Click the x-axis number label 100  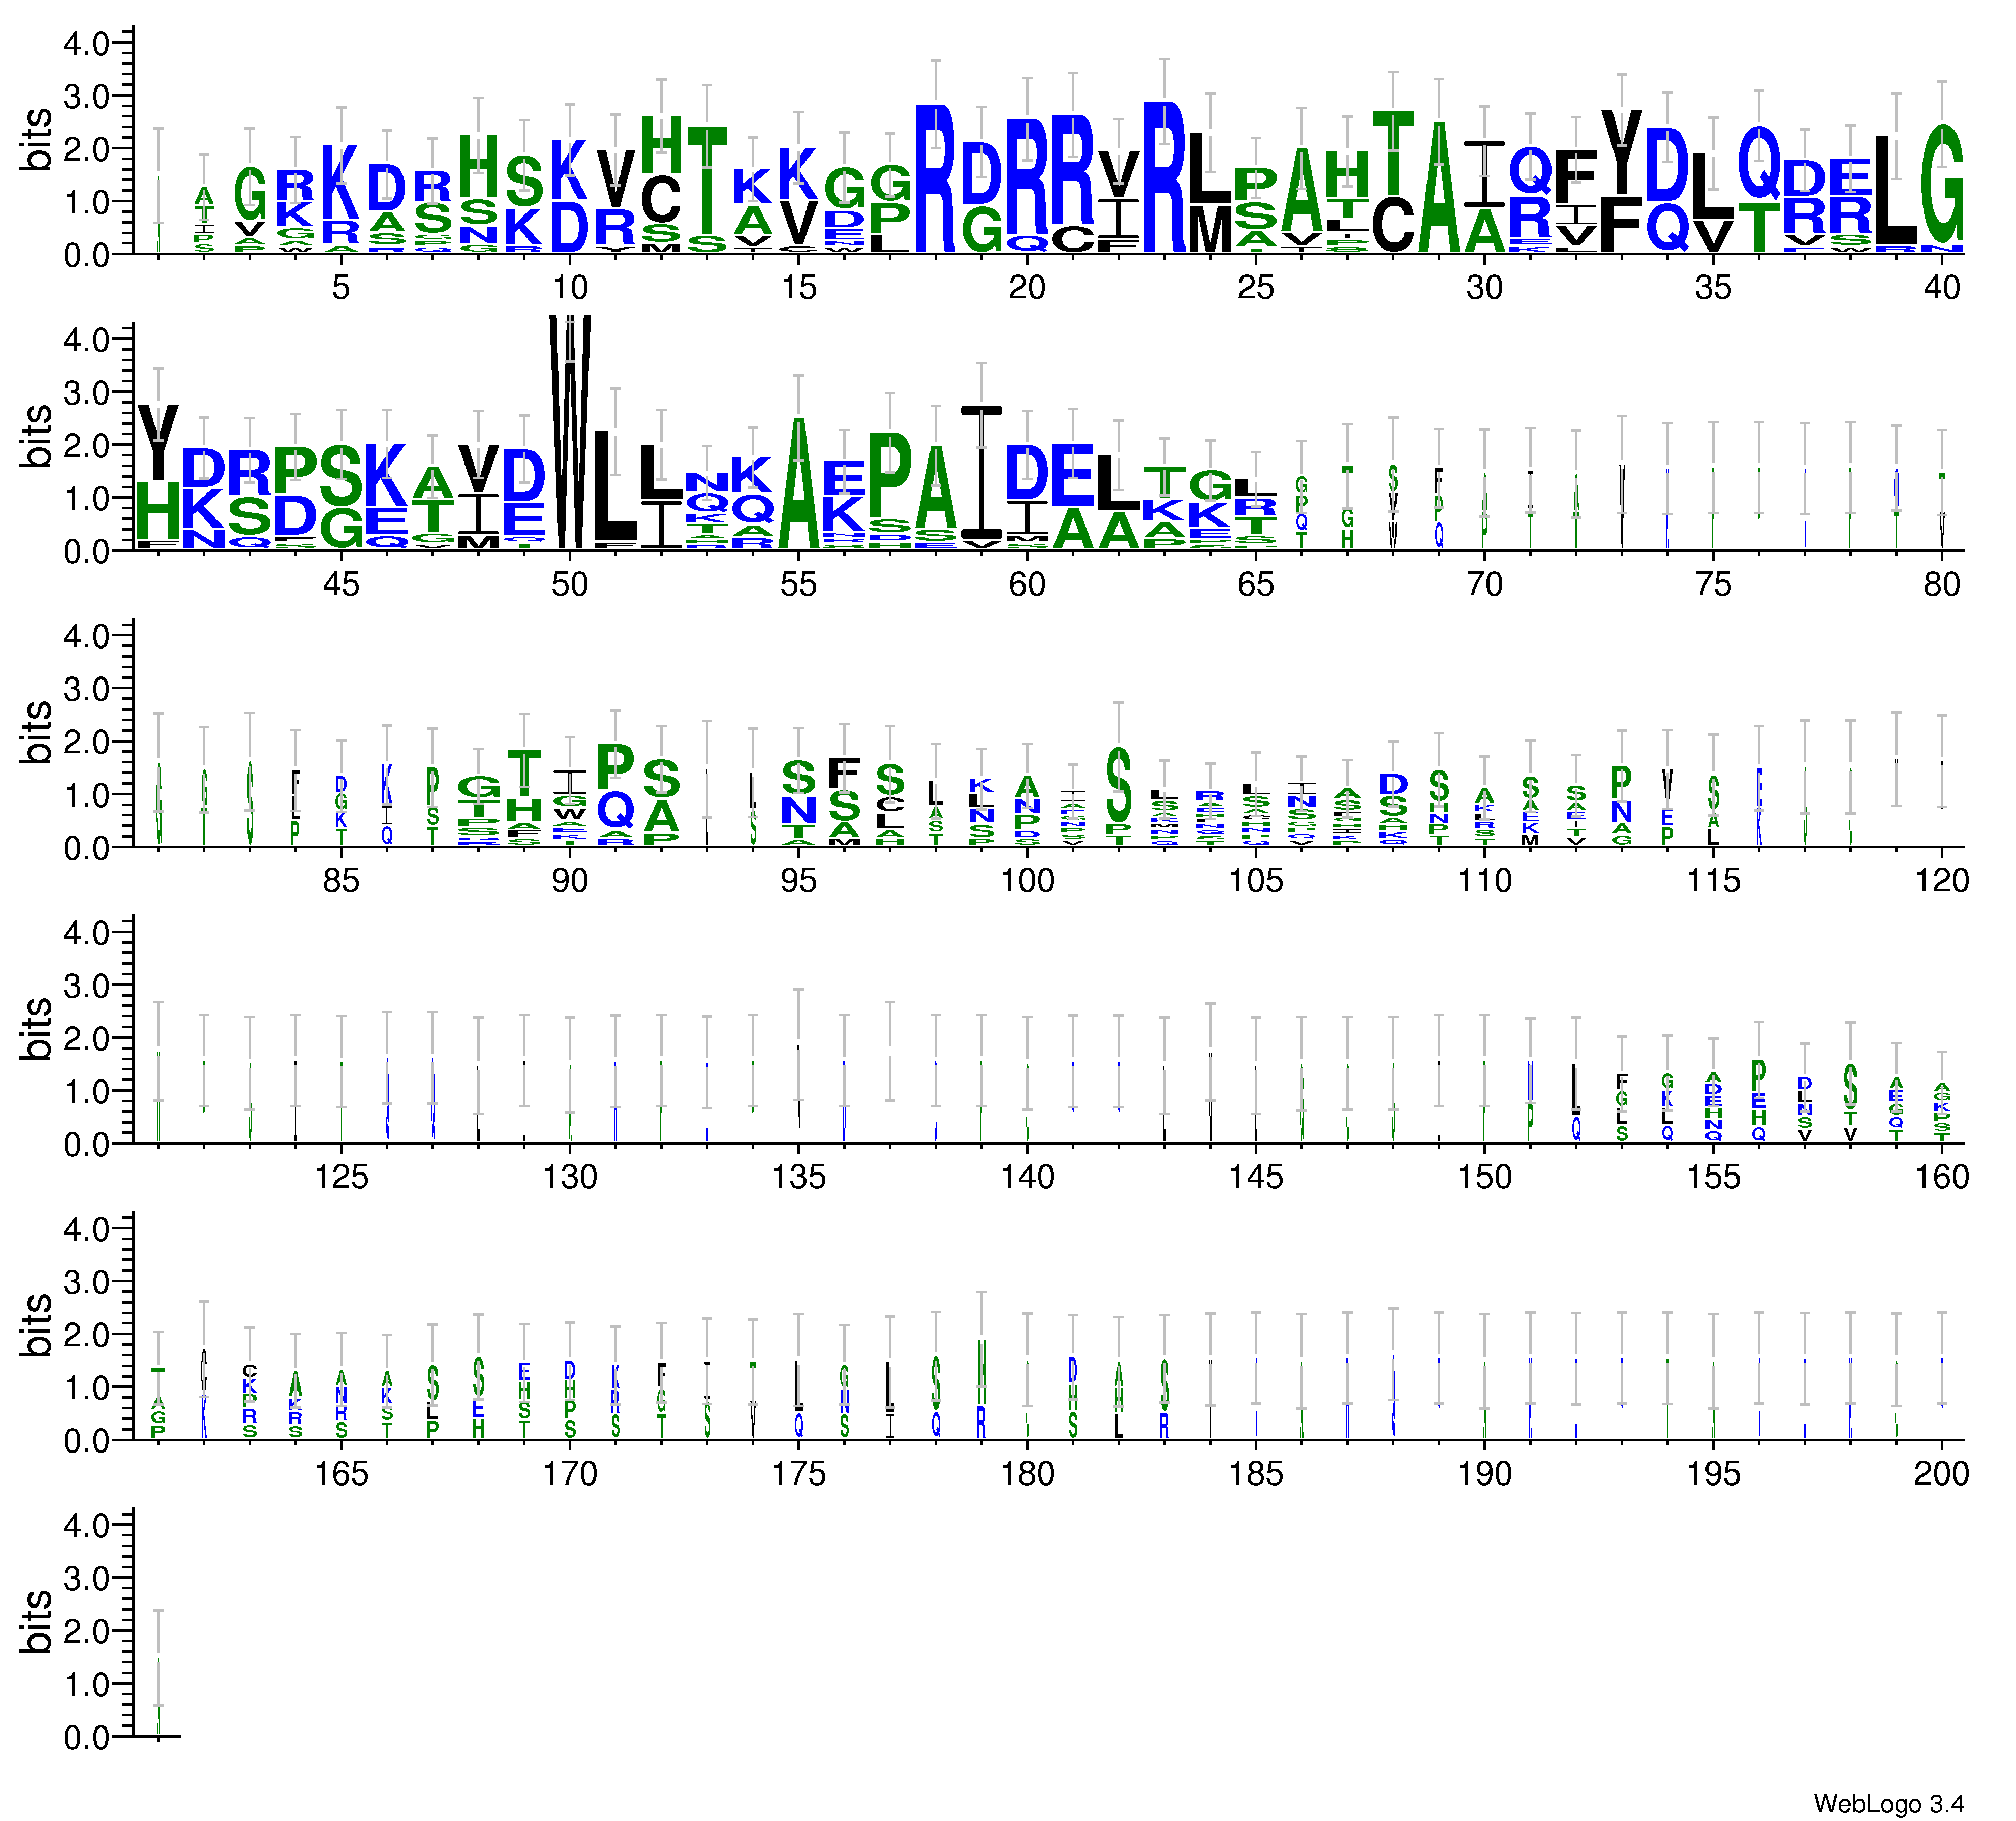(1027, 881)
